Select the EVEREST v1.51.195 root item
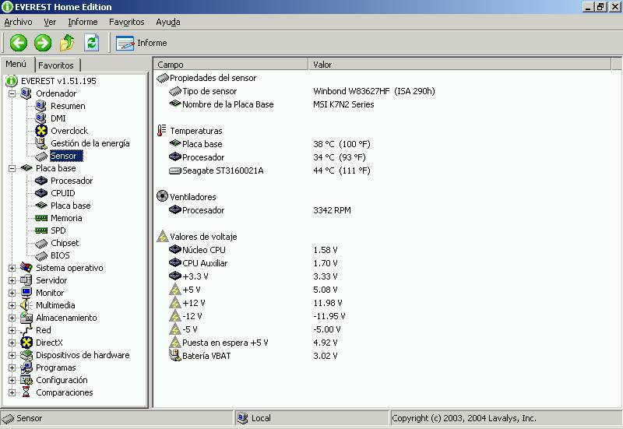The image size is (623, 429). (58, 81)
